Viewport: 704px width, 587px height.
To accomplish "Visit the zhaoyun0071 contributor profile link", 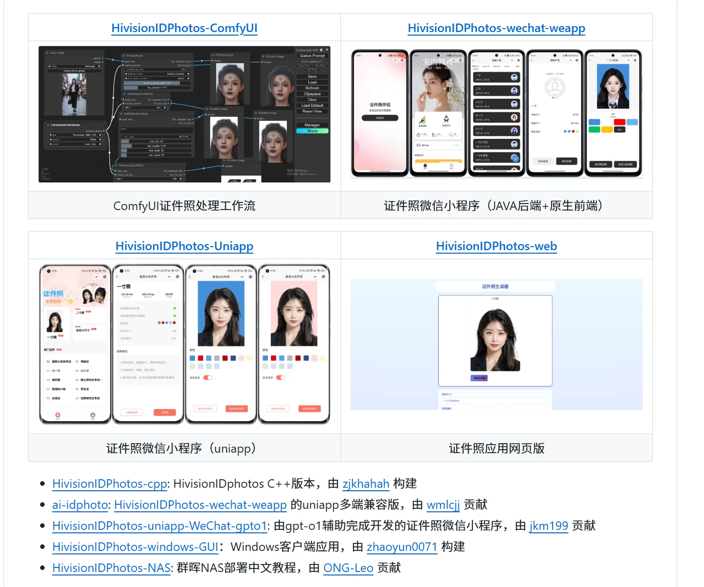I will (x=402, y=547).
